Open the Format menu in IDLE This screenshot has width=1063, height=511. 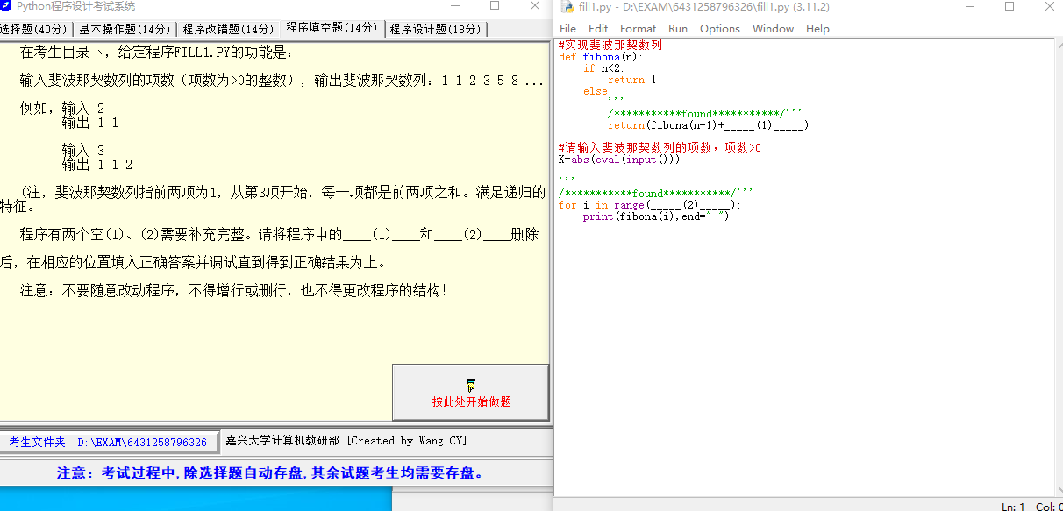[x=638, y=28]
